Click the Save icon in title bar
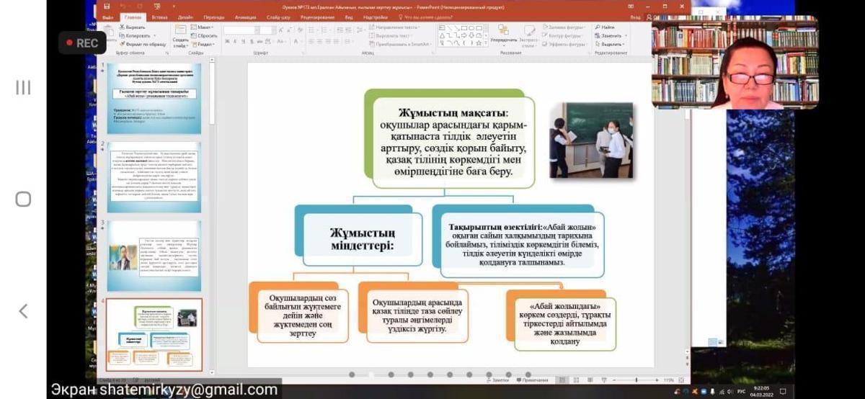The width and height of the screenshot is (865, 399). [107, 6]
